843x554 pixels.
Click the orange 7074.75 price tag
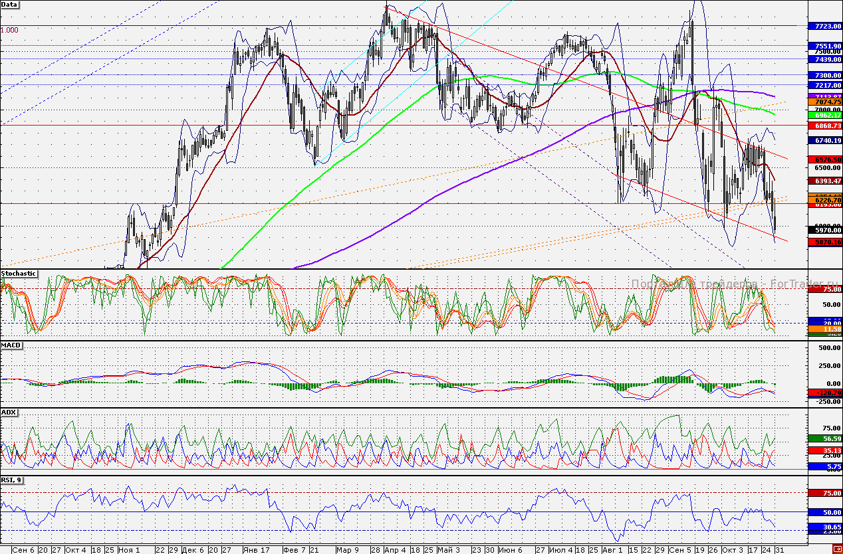824,102
